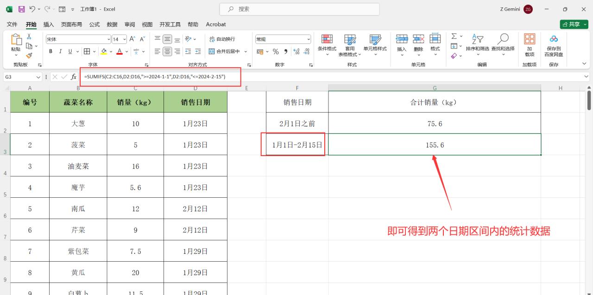
Task: Open the 宋体 font name dropdown
Action: tap(109, 39)
